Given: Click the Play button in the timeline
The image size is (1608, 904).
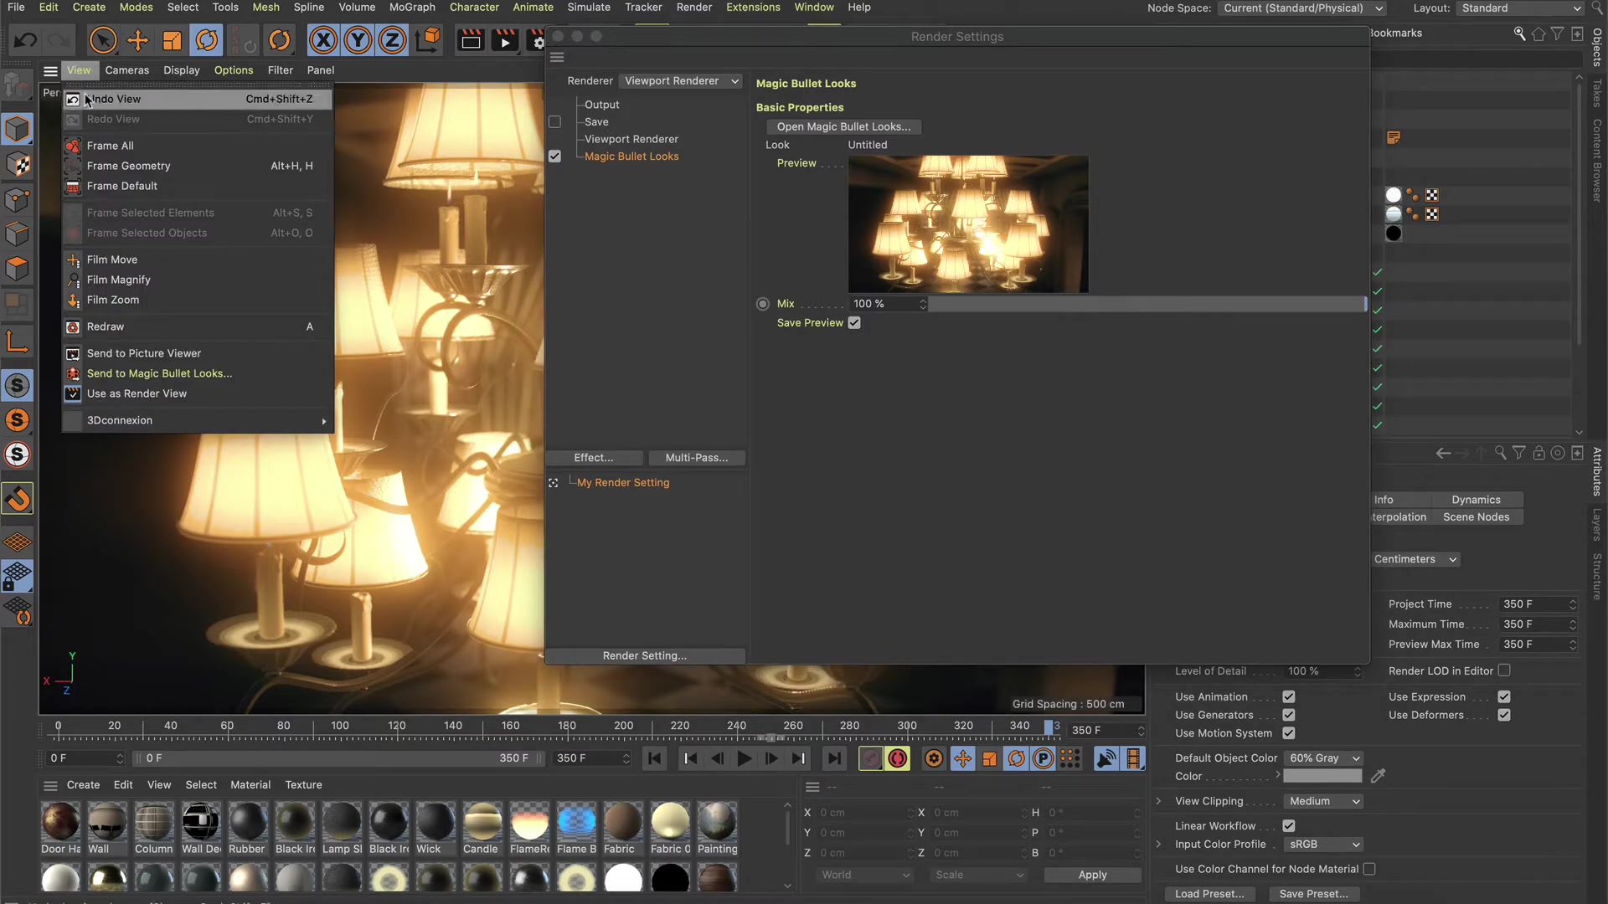Looking at the screenshot, I should tap(745, 758).
